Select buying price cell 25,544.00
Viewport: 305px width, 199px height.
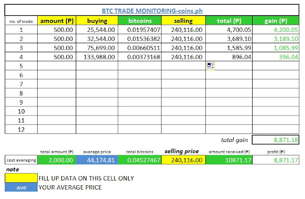97,29
